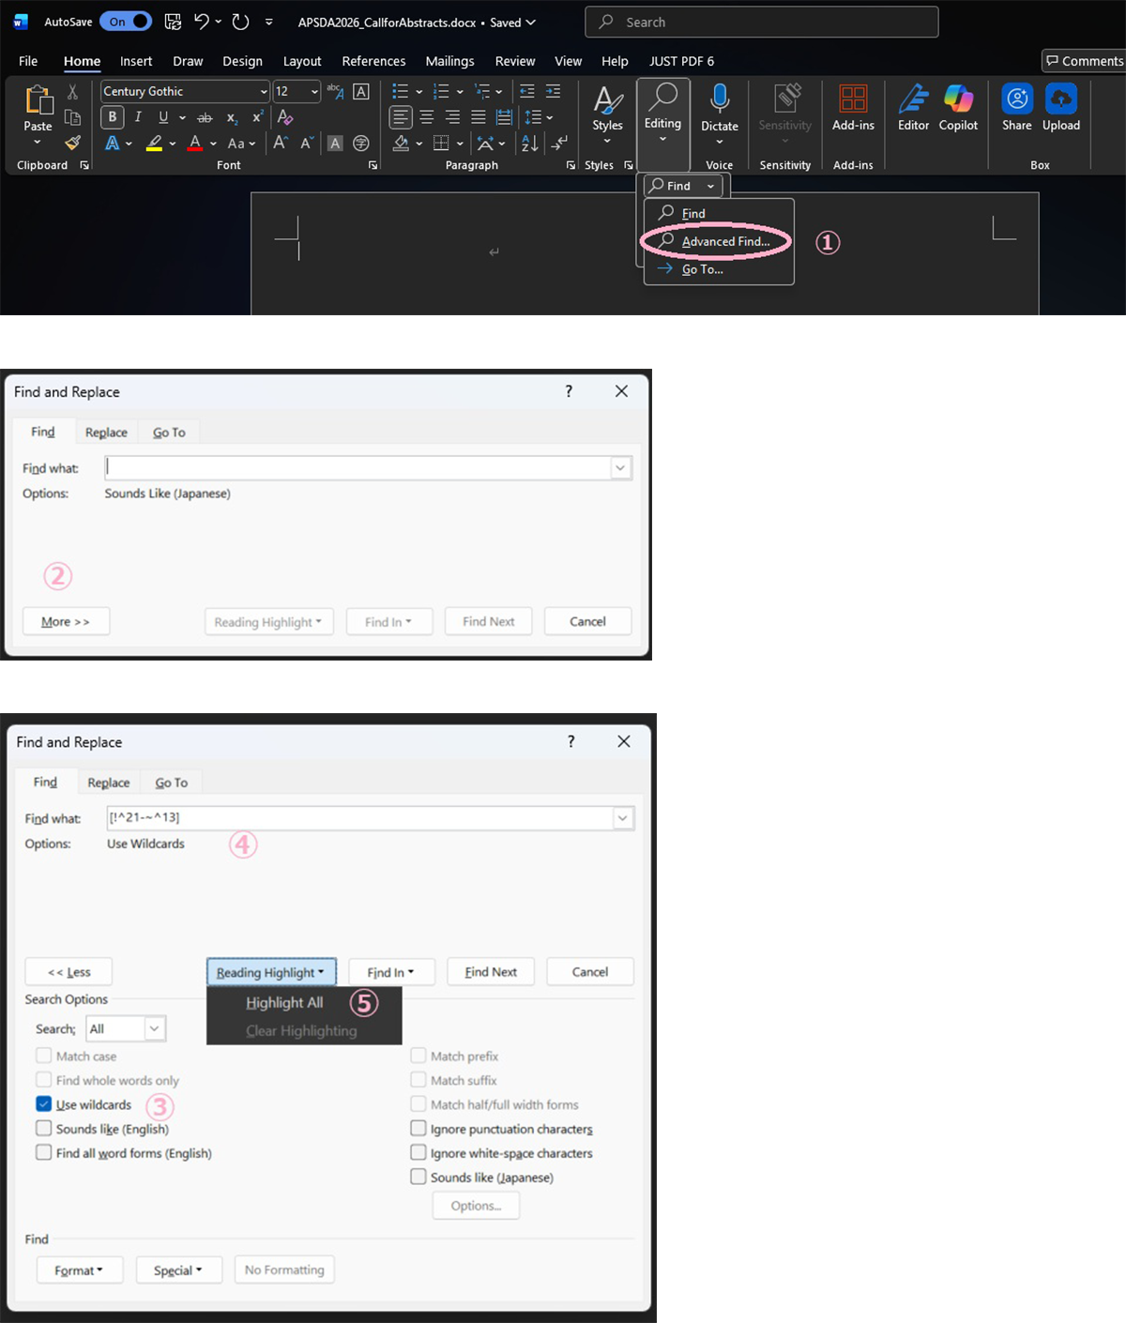This screenshot has width=1126, height=1323.
Task: Start Dictate with the microphone icon
Action: [720, 99]
